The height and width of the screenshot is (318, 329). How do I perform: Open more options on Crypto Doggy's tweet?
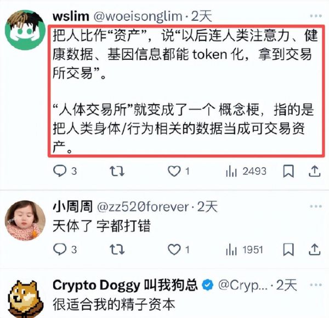coord(316,285)
